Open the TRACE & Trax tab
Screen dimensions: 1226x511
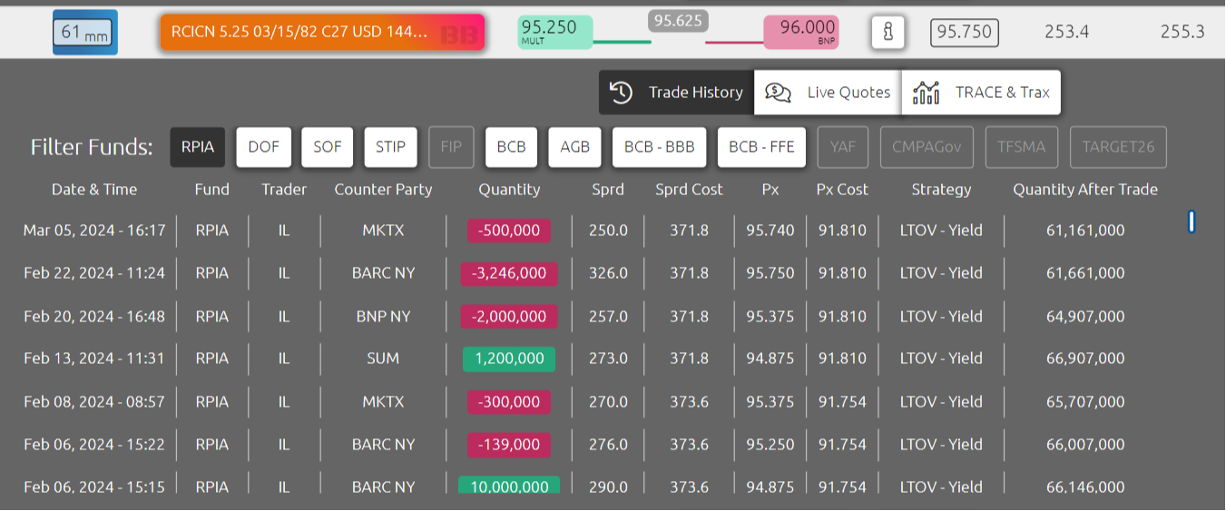click(x=982, y=93)
